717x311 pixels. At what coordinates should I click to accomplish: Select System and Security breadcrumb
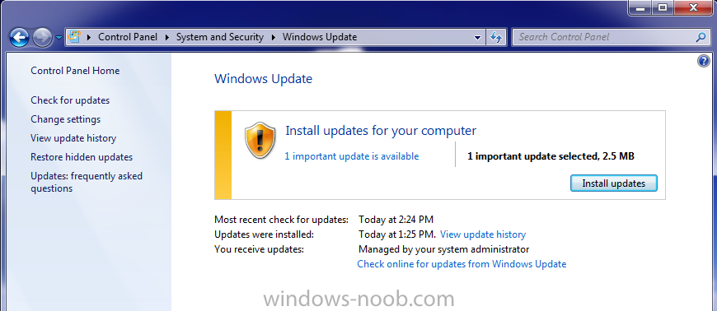tap(220, 37)
